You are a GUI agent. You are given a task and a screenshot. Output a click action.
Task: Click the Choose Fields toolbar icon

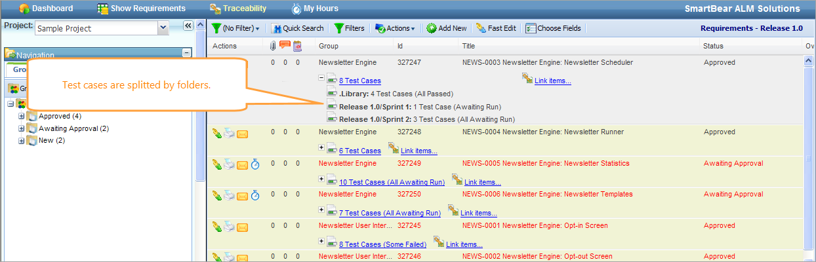pyautogui.click(x=531, y=28)
